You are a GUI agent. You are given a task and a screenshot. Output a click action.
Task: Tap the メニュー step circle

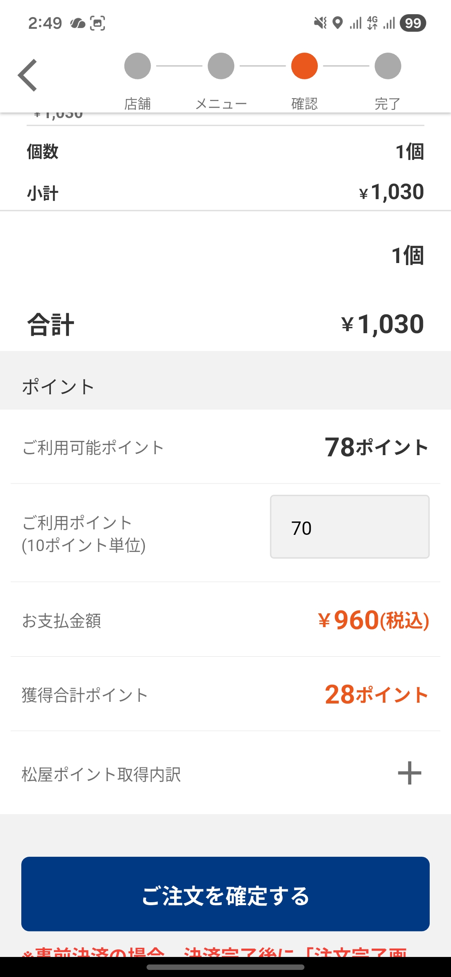[x=221, y=66]
